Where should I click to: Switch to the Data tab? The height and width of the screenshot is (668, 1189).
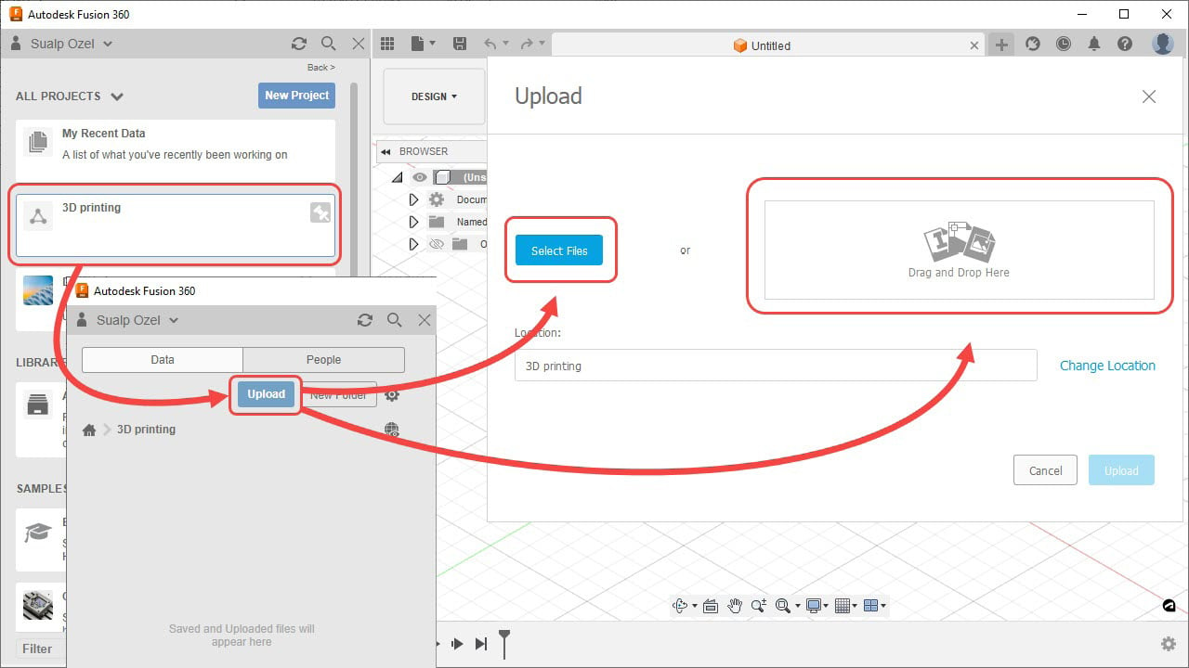click(x=163, y=360)
